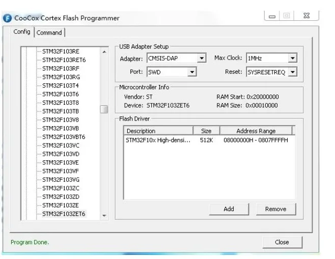Image resolution: width=335 pixels, height=259 pixels.
Task: Click the Device: STM32F103ZET6 info text
Action: (157, 105)
